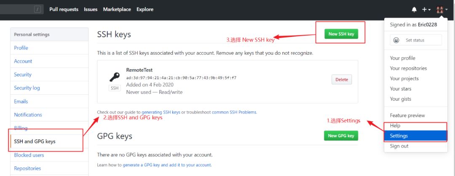455x176 pixels.
Task: Open Issues in top navigation
Action: tap(91, 9)
